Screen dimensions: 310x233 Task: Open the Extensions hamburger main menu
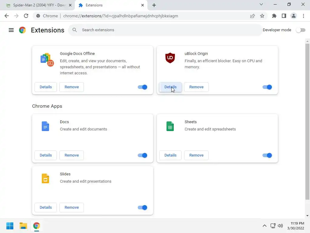pos(11,30)
